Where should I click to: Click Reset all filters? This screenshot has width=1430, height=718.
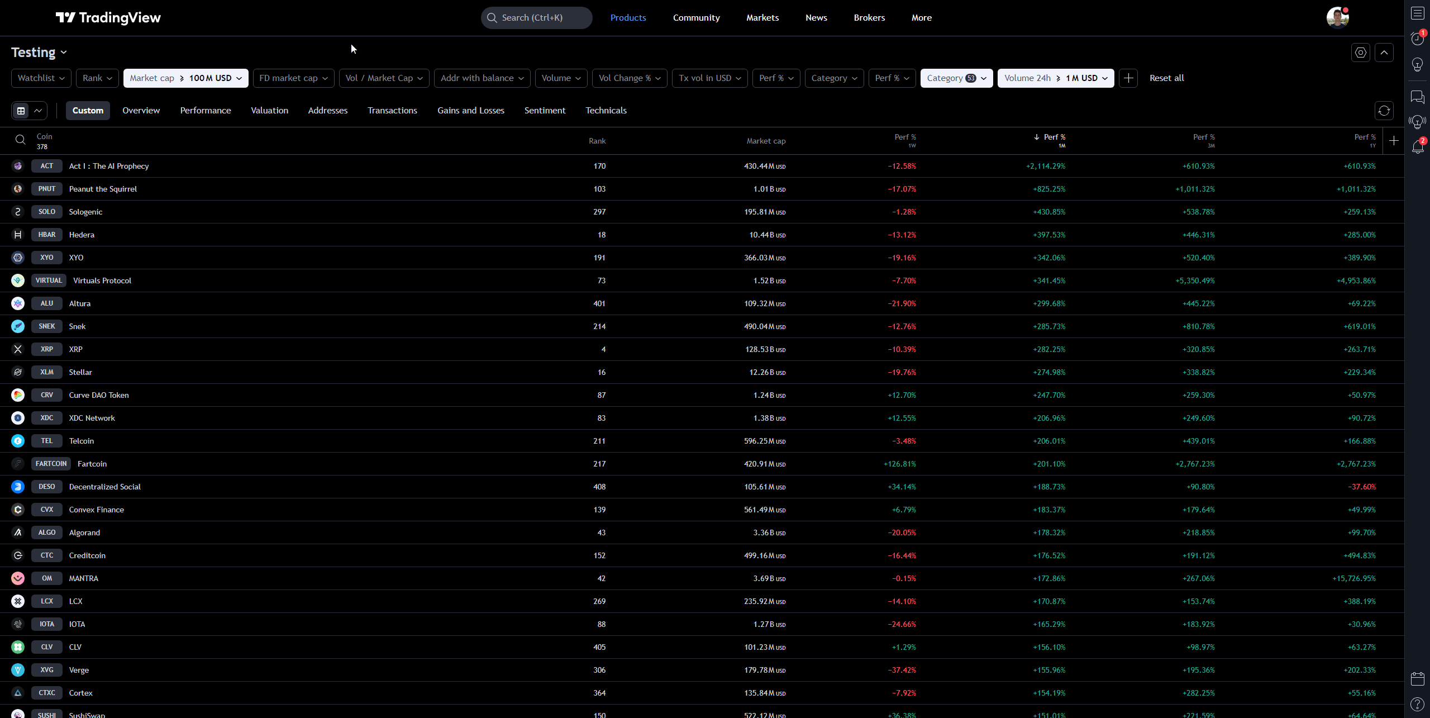1167,78
